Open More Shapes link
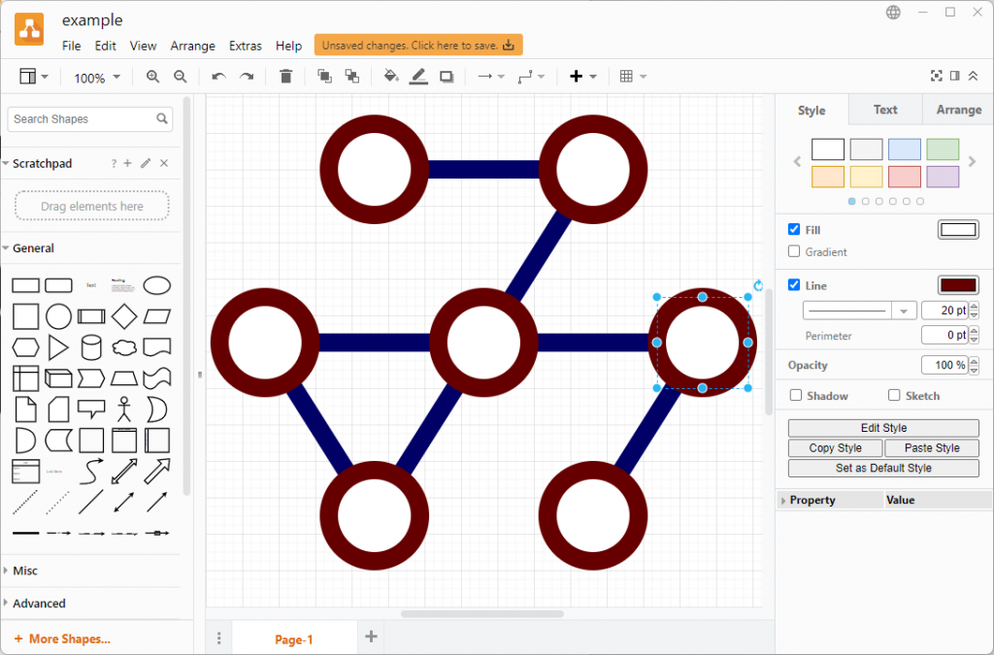The image size is (994, 655). coord(62,639)
